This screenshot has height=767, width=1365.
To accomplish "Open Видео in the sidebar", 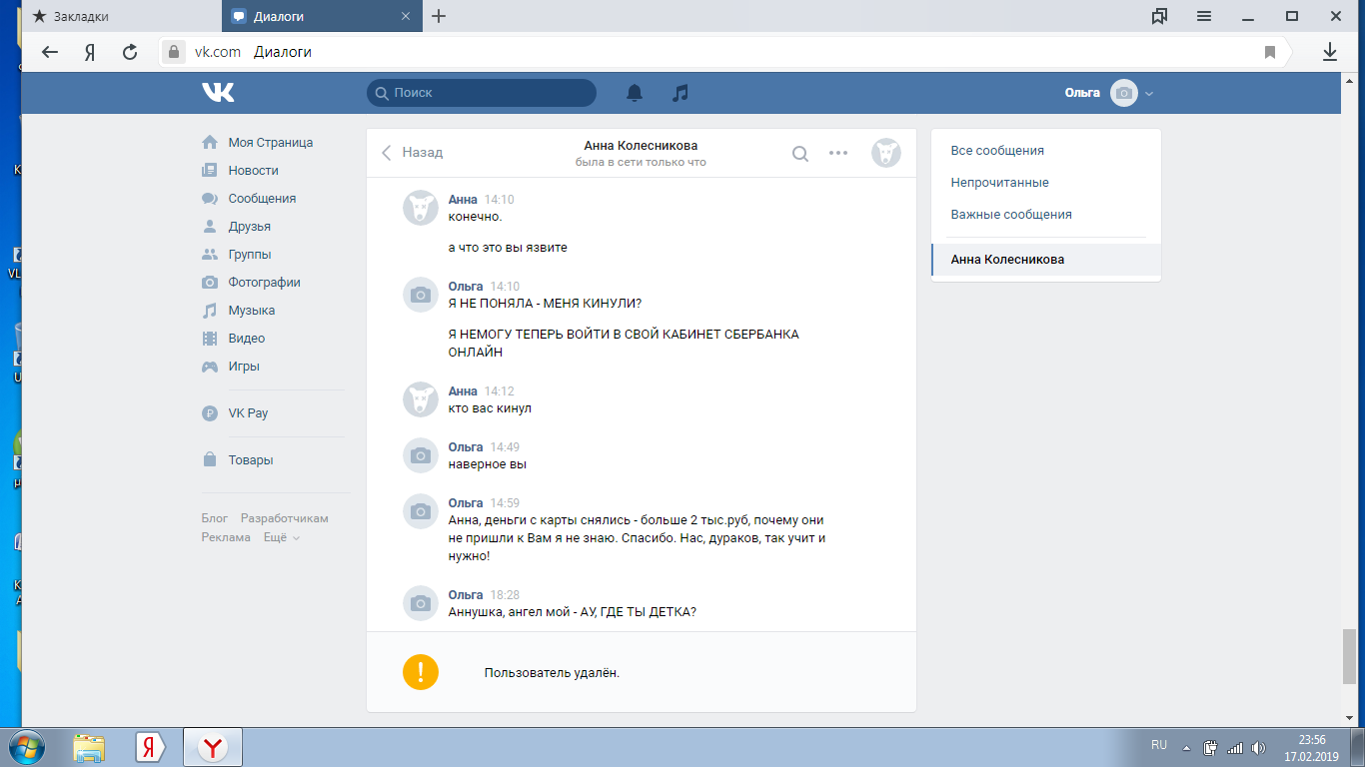I will pos(246,339).
